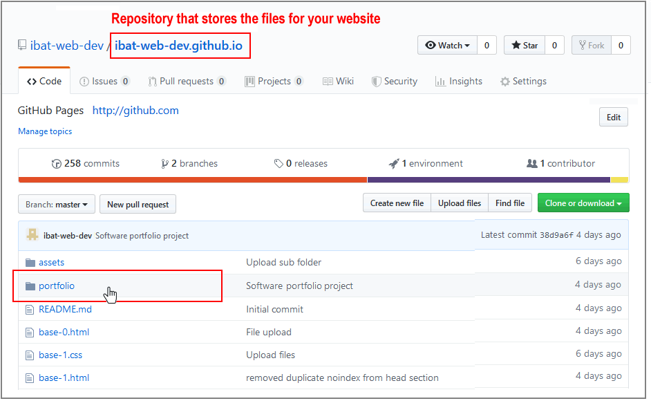Click the portfolio folder icon
Viewport: 651px width, 401px height.
point(30,286)
